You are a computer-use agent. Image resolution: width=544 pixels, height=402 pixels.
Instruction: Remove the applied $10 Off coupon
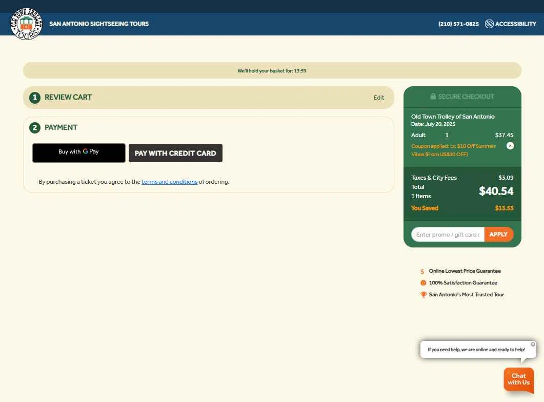click(x=510, y=146)
